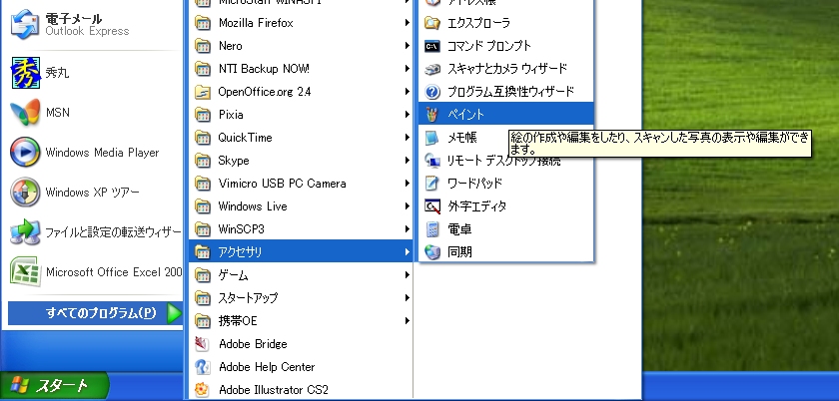Click the Windows Live label text
The width and height of the screenshot is (839, 401).
pos(253,206)
